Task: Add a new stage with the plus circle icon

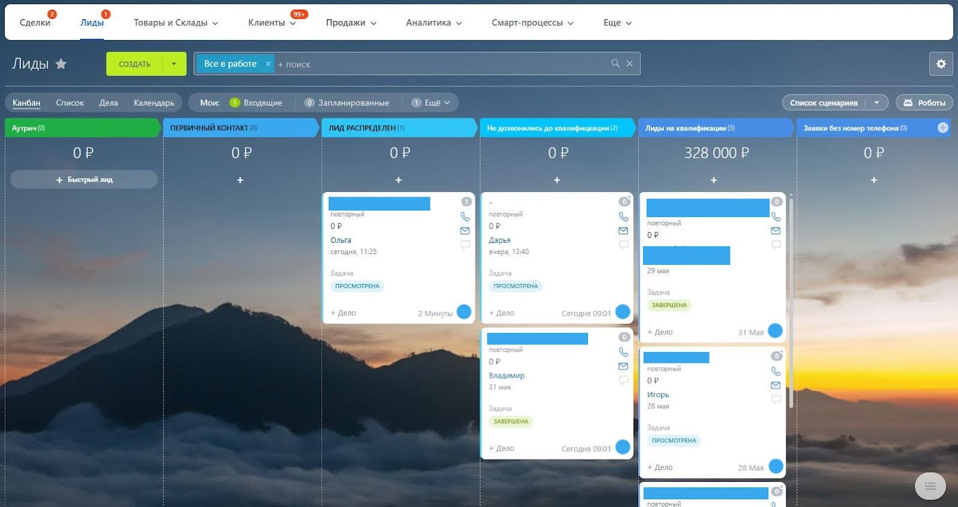Action: tap(942, 128)
